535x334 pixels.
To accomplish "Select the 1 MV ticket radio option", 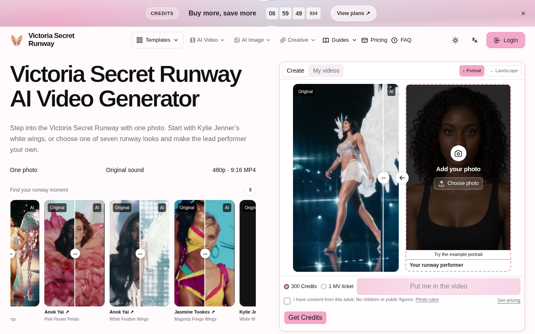I will (324, 286).
